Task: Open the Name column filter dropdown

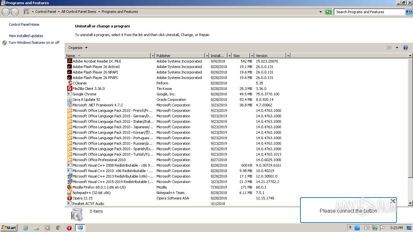Action: 153,56
